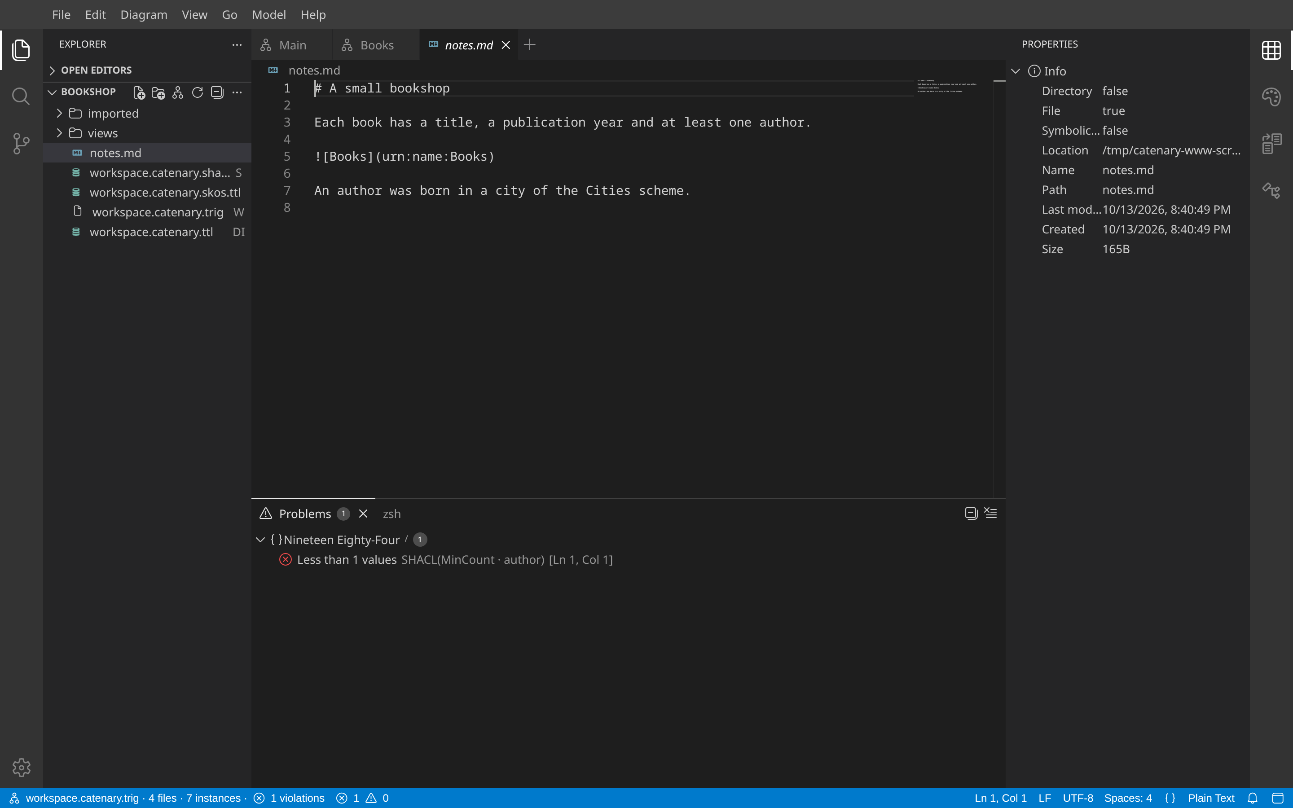This screenshot has height=808, width=1293.
Task: Add a new editor tab with plus
Action: (529, 44)
